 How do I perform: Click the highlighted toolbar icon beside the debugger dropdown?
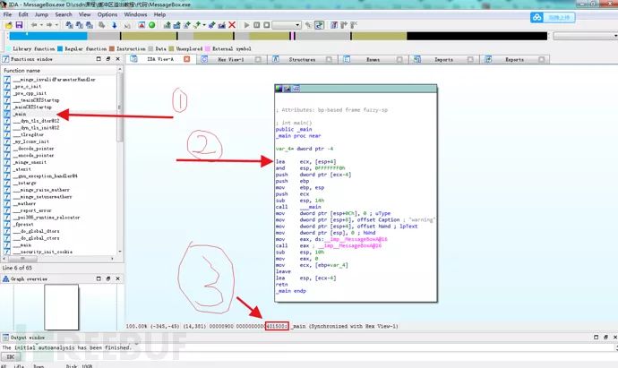319,25
